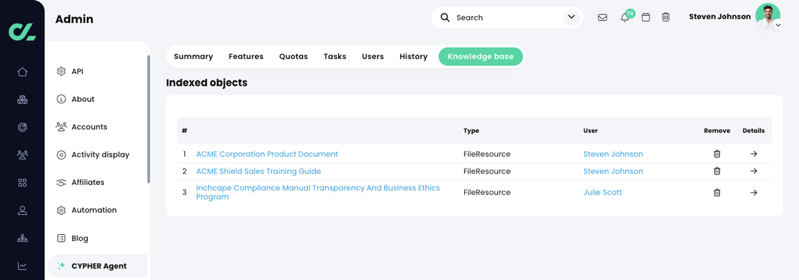Expand the user profile menu chevron

tap(777, 25)
